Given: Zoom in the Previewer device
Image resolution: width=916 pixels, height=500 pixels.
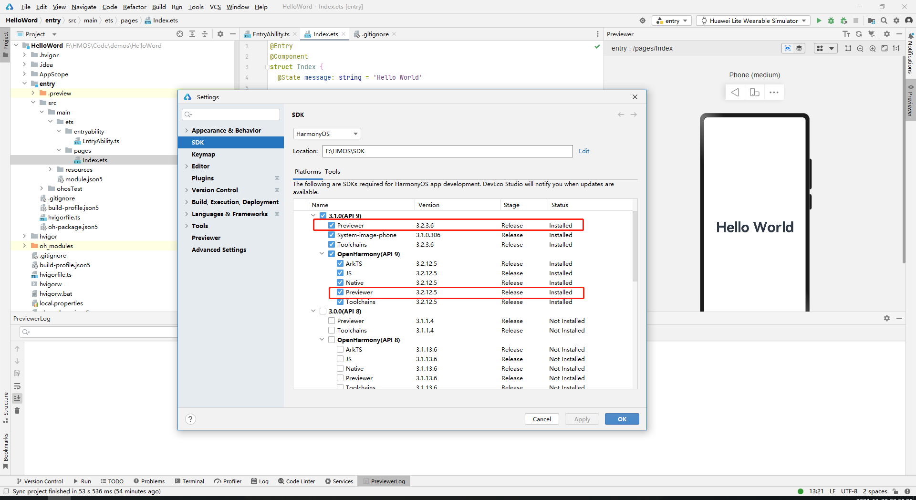Looking at the screenshot, I should click(x=873, y=48).
